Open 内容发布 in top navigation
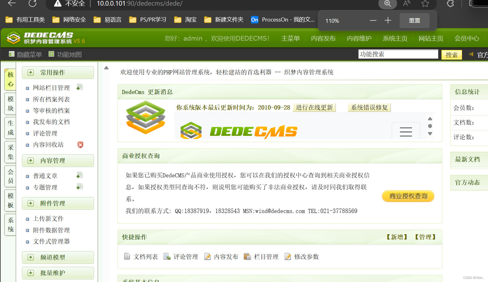488x282 pixels. 323,38
